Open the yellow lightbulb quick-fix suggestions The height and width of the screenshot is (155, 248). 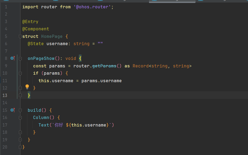27,87
